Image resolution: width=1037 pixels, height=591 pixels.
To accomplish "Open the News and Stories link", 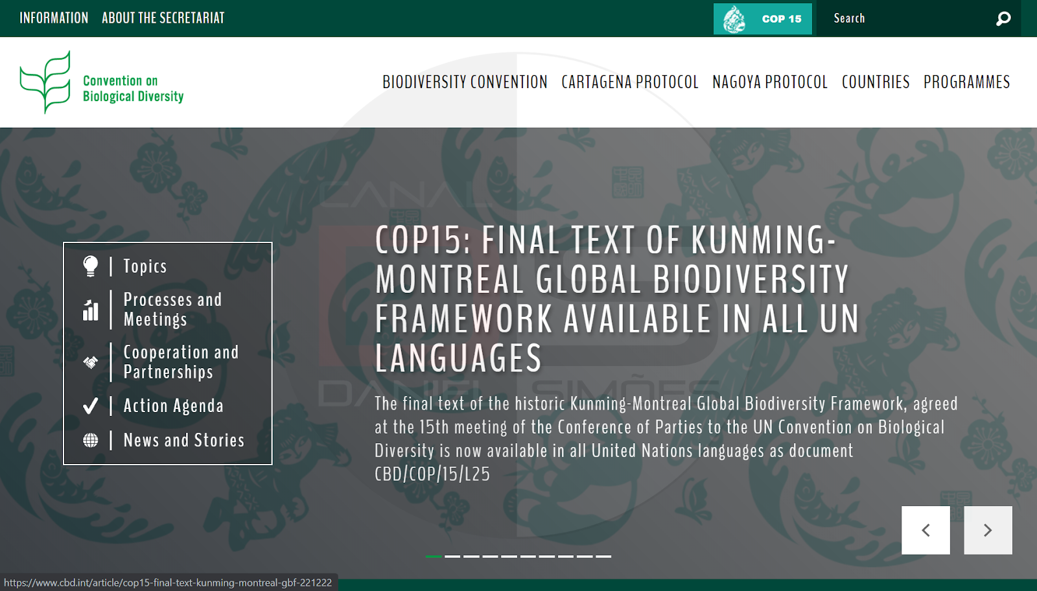I will (x=184, y=440).
